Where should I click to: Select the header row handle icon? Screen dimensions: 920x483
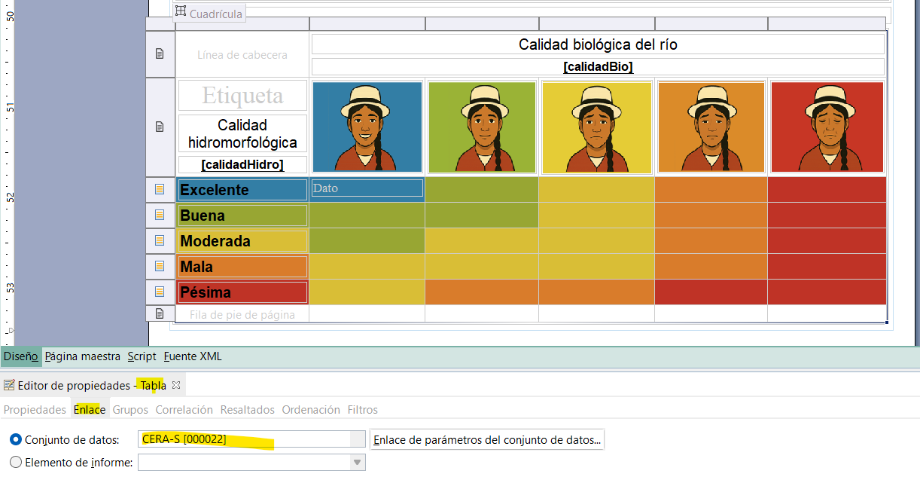click(160, 53)
